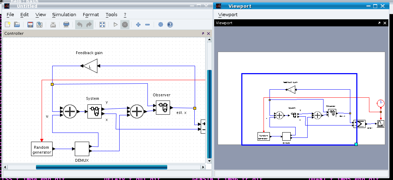Open the Simulation menu
The height and width of the screenshot is (180, 393).
(64, 15)
